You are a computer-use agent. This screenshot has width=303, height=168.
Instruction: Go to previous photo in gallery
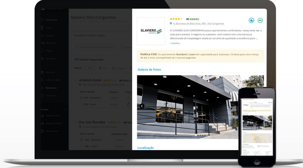(142, 106)
